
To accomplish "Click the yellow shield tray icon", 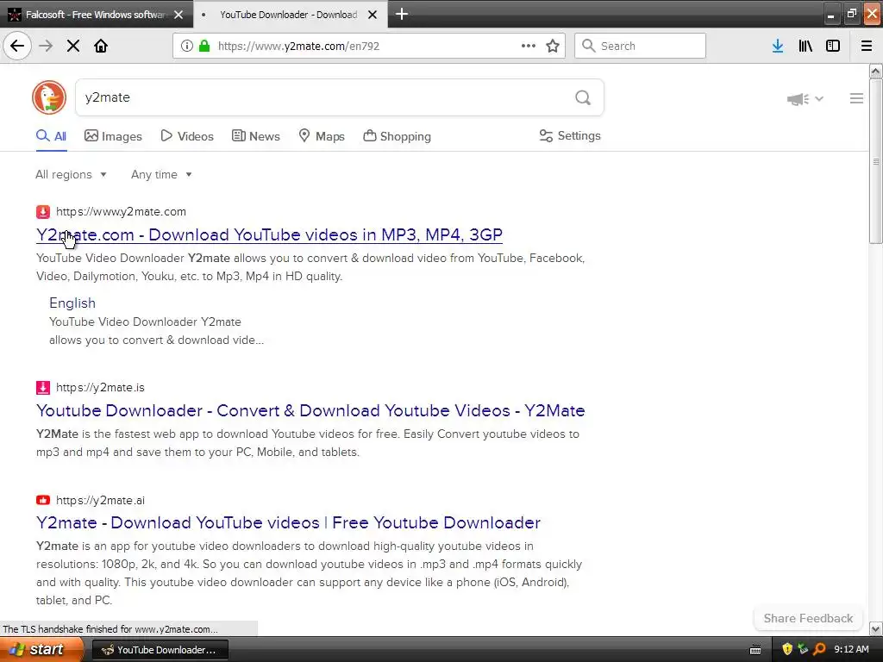I will tap(787, 650).
